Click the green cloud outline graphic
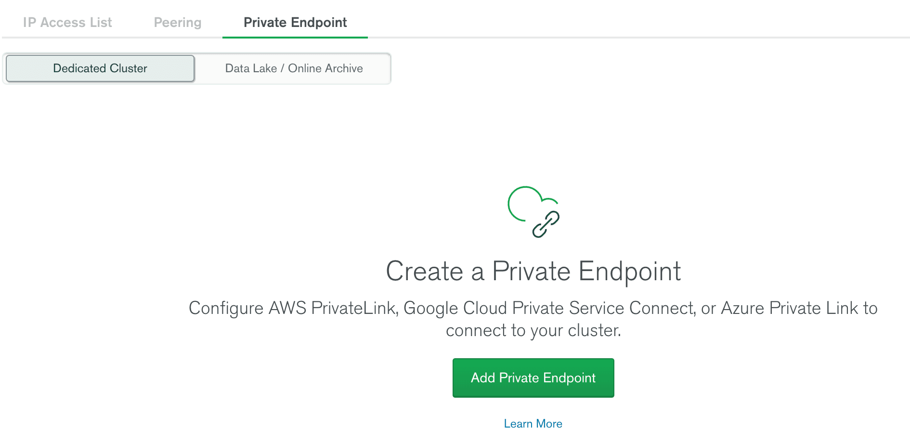Viewport: 910px width, 442px height. [525, 203]
